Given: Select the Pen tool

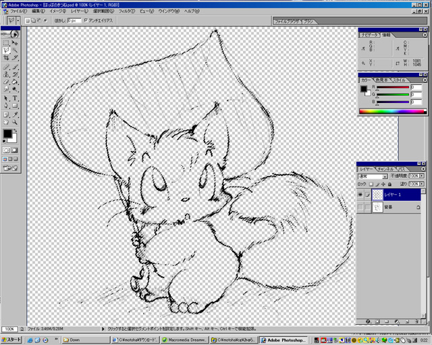Looking at the screenshot, I should 6,106.
